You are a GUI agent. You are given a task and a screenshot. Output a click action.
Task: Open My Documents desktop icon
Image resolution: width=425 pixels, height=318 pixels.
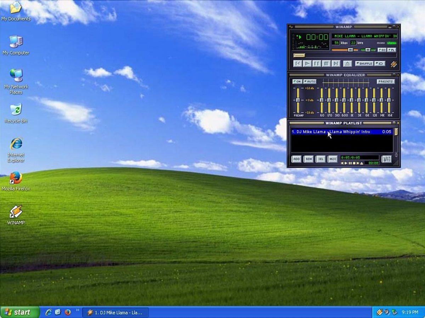click(16, 12)
